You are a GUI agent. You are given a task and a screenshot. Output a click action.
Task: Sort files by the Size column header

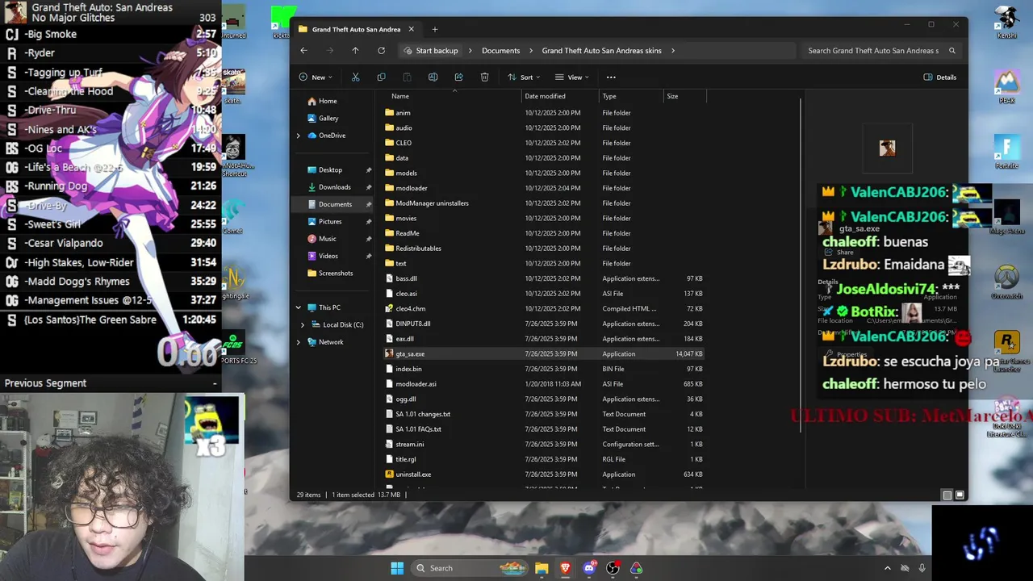coord(672,96)
